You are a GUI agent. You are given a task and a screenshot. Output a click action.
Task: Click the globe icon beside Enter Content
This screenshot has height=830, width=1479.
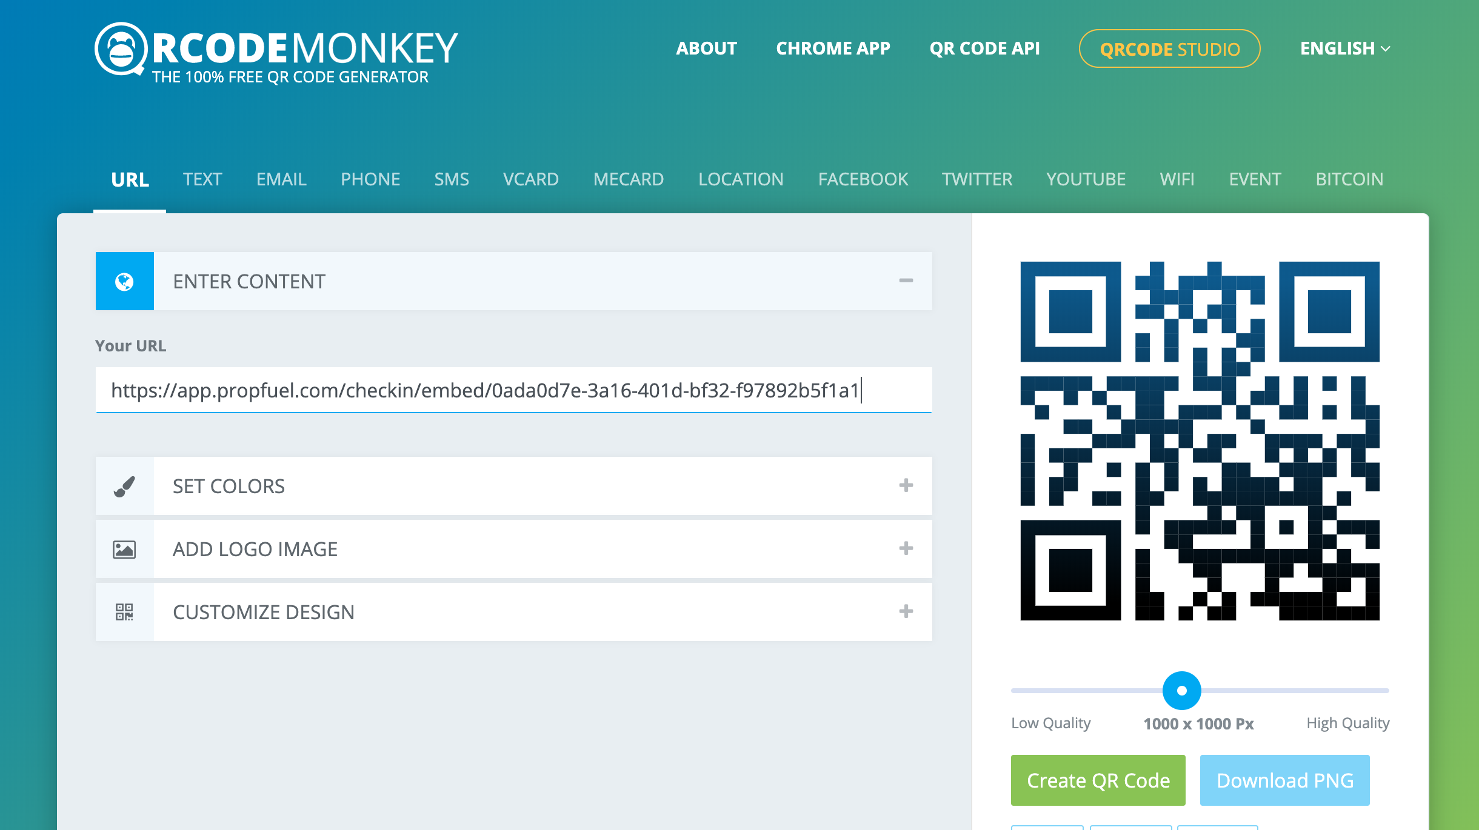(x=125, y=282)
